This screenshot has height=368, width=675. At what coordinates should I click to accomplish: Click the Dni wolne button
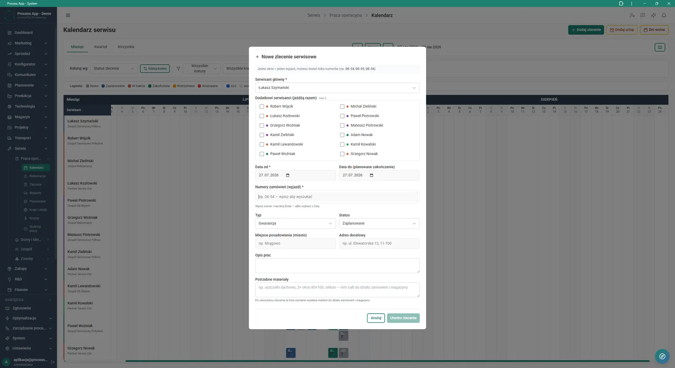click(x=654, y=30)
